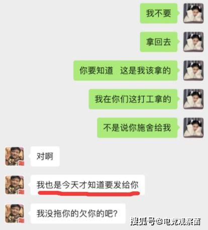The height and width of the screenshot is (230, 208).
Task: Select the "你要知道 这是我该拿的" bubble
Action: [x=126, y=70]
